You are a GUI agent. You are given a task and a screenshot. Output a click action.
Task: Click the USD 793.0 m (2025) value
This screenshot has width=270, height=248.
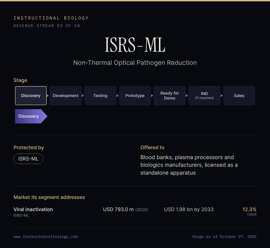click(x=126, y=210)
